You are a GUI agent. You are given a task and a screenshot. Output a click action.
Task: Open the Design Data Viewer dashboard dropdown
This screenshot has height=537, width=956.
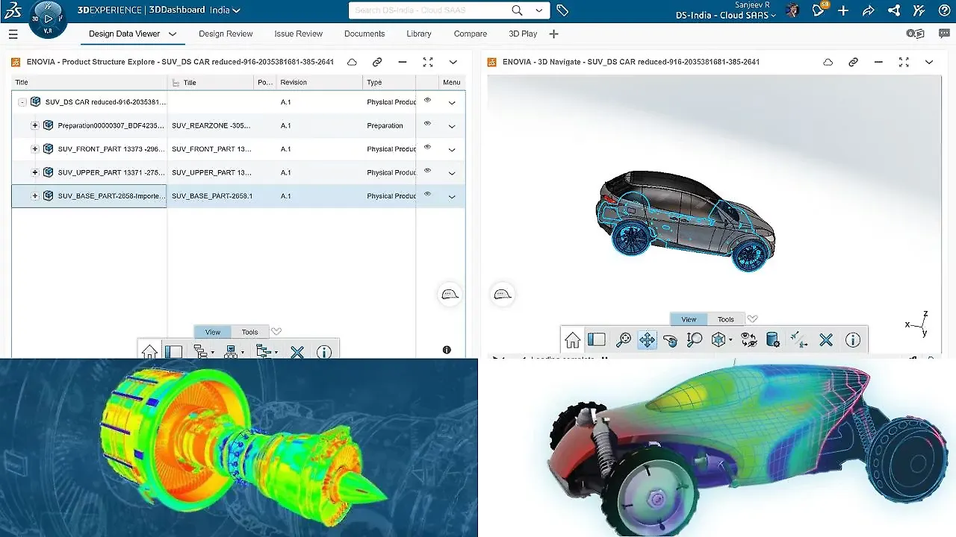[172, 34]
